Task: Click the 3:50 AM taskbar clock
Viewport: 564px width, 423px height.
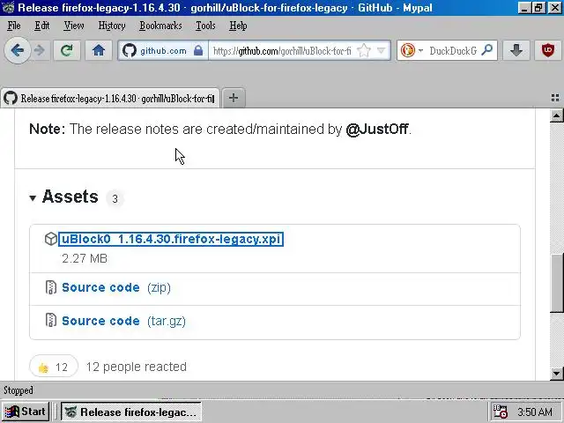Action: [x=535, y=412]
